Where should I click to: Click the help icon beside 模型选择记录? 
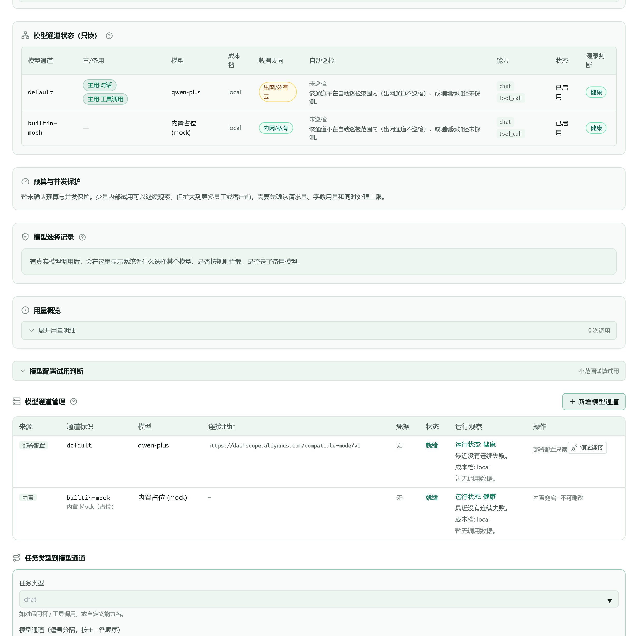(x=83, y=237)
